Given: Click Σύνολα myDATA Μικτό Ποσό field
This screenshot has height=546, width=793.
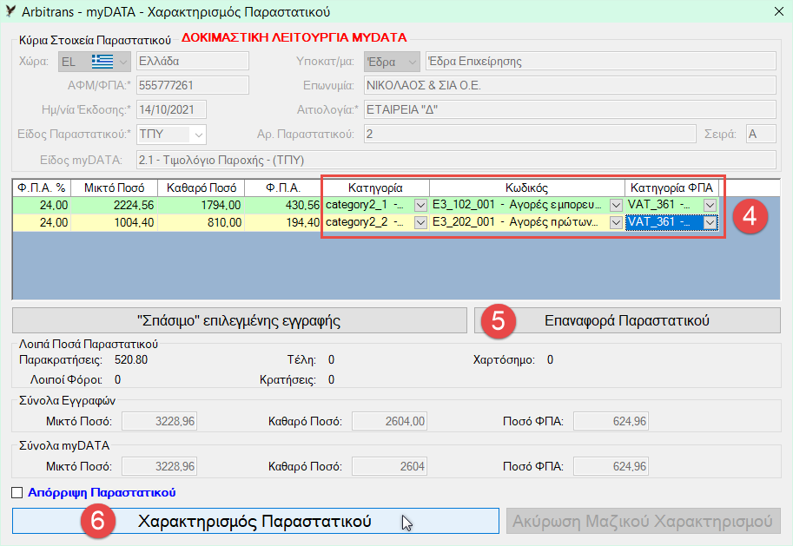Looking at the screenshot, I should 159,466.
